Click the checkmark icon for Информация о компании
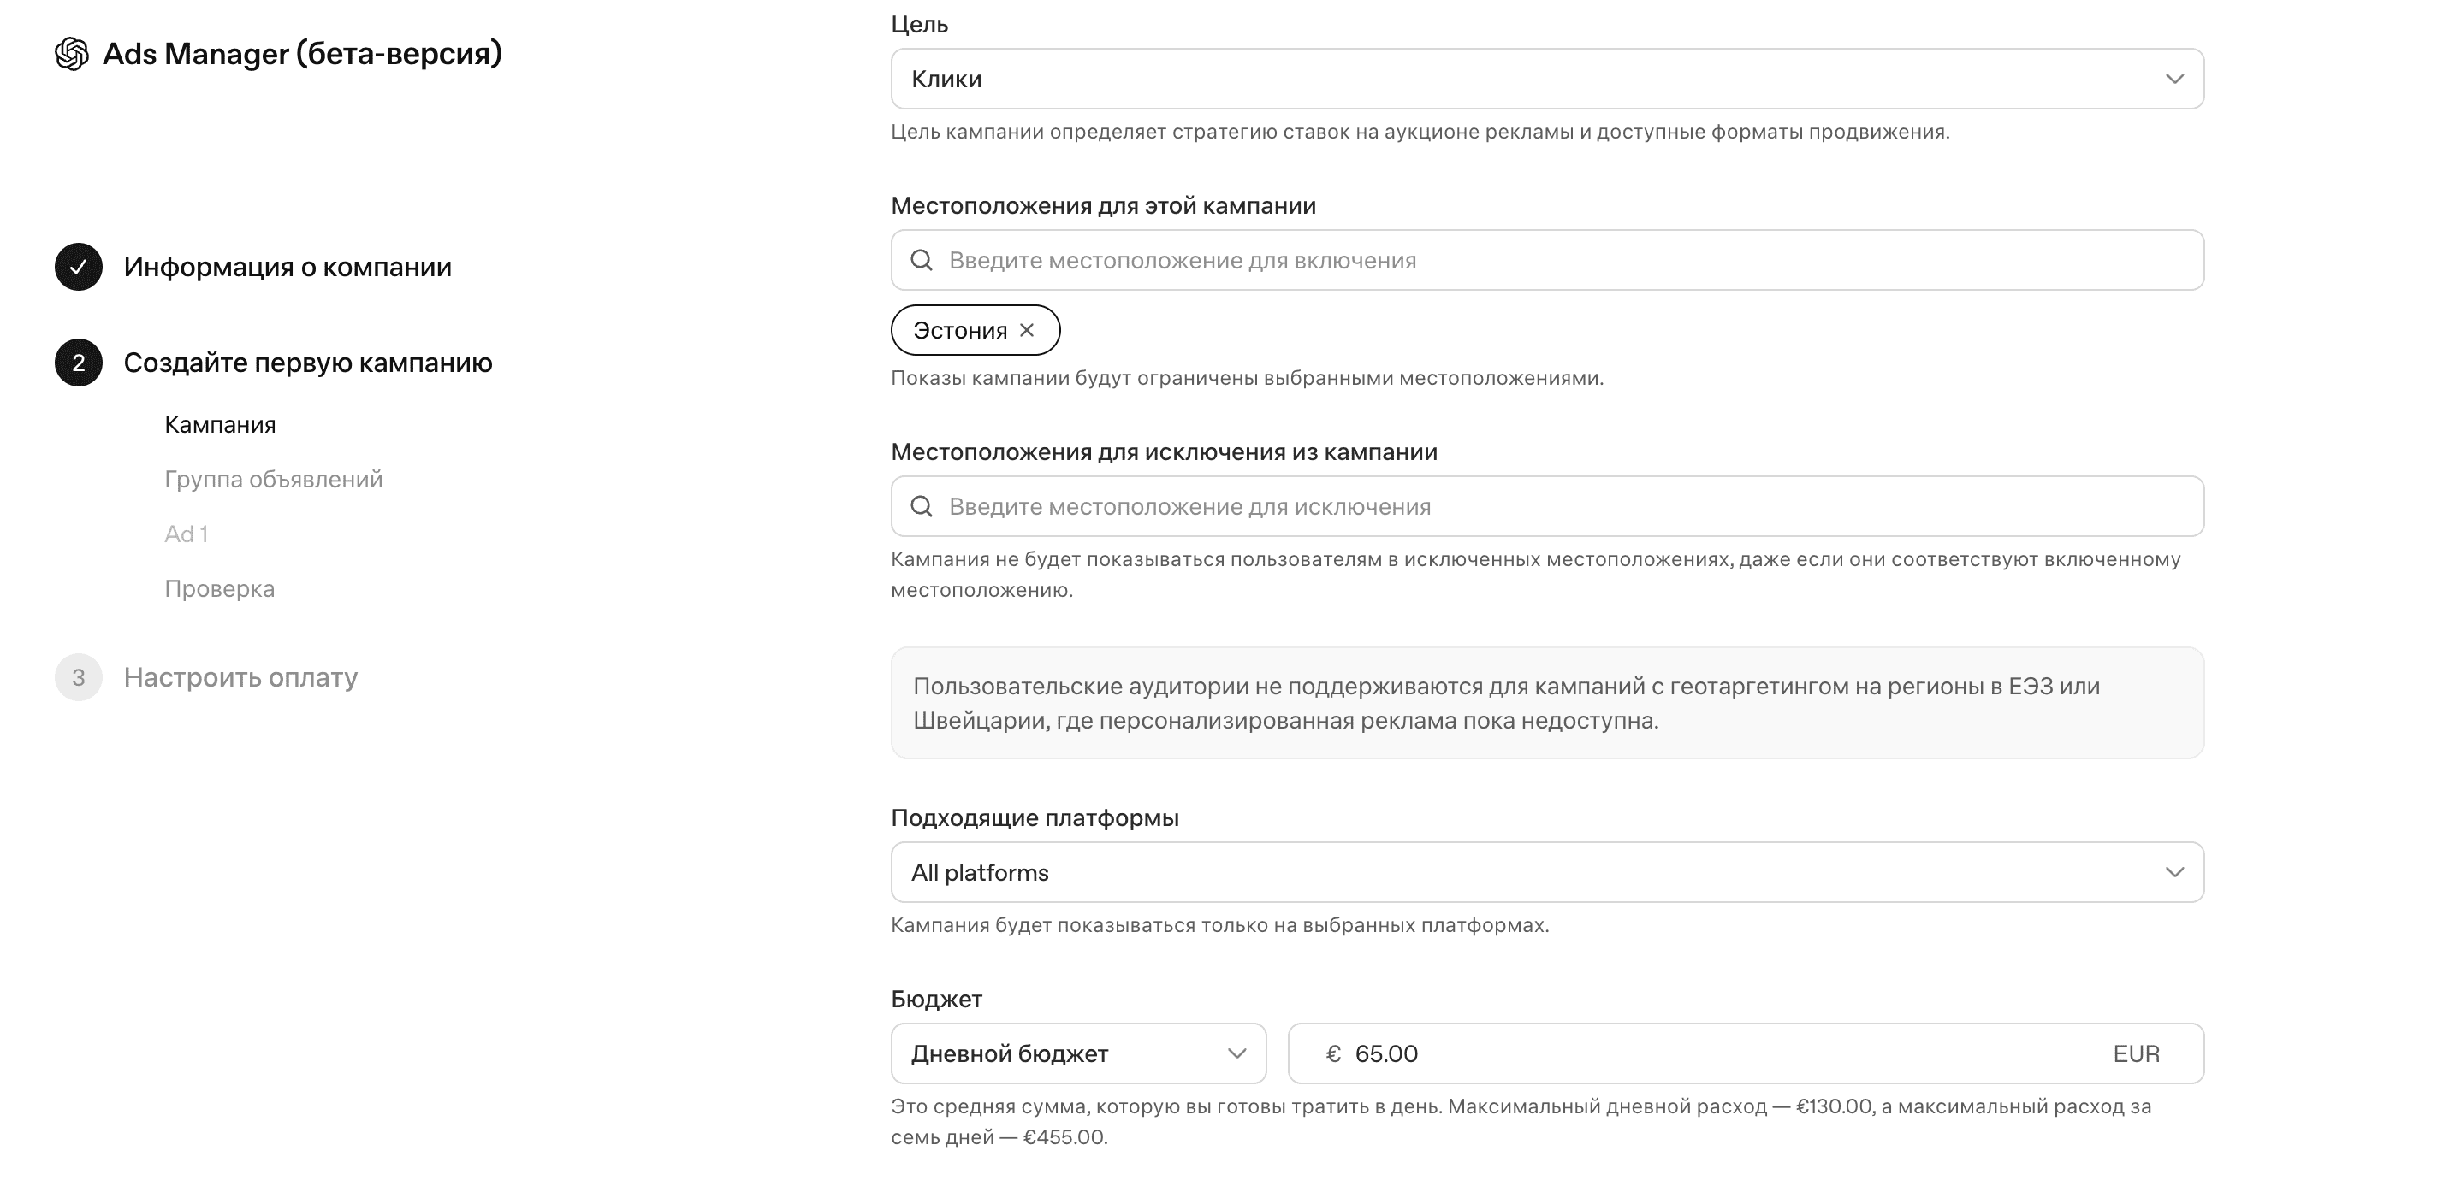 [x=79, y=268]
